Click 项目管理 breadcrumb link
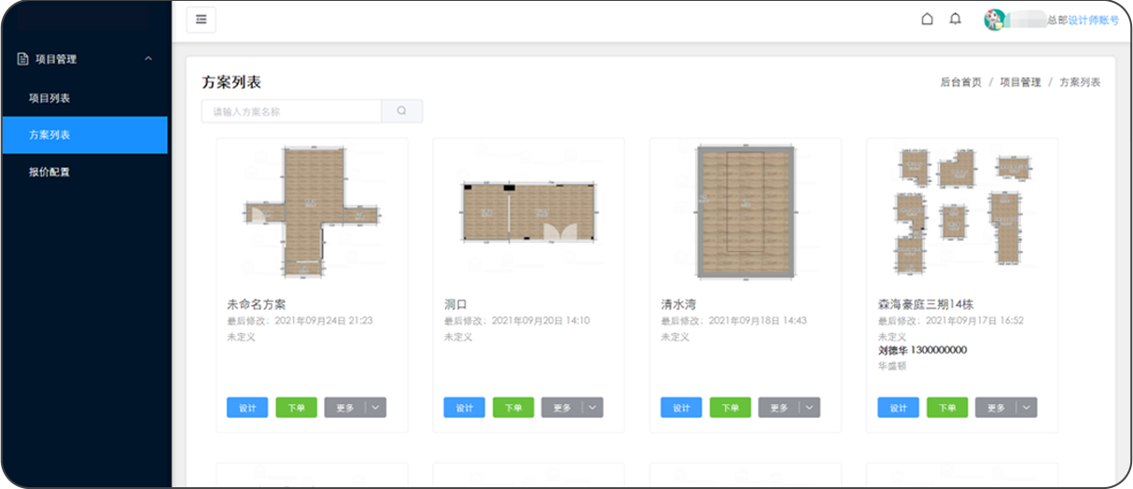1133x489 pixels. pos(1020,82)
